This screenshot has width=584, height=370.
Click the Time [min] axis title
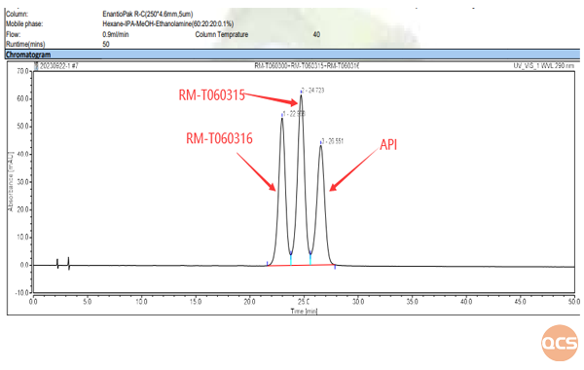(304, 311)
